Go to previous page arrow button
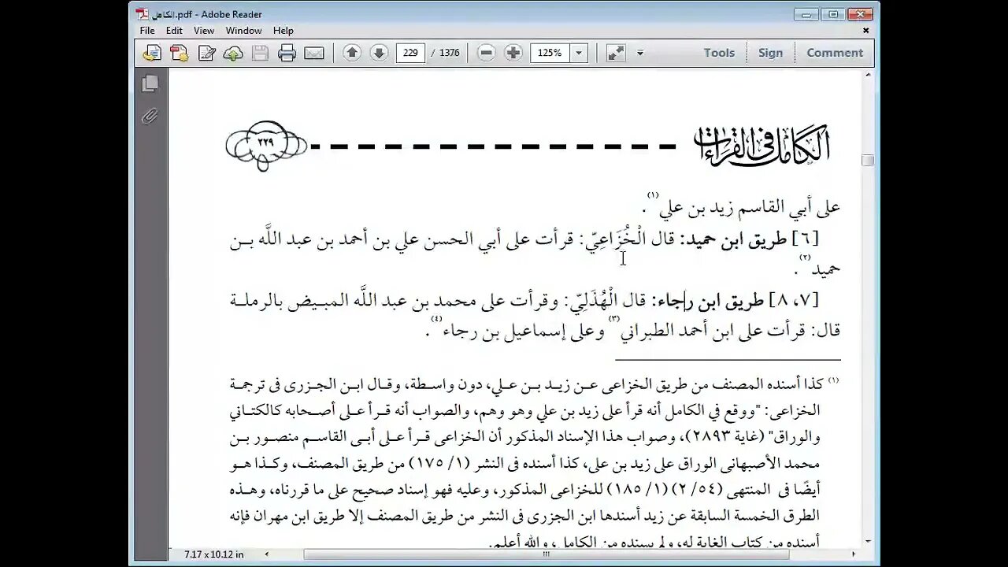 coord(352,53)
